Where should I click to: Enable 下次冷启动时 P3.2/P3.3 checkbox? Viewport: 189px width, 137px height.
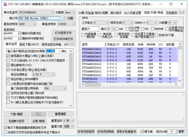click(8, 60)
